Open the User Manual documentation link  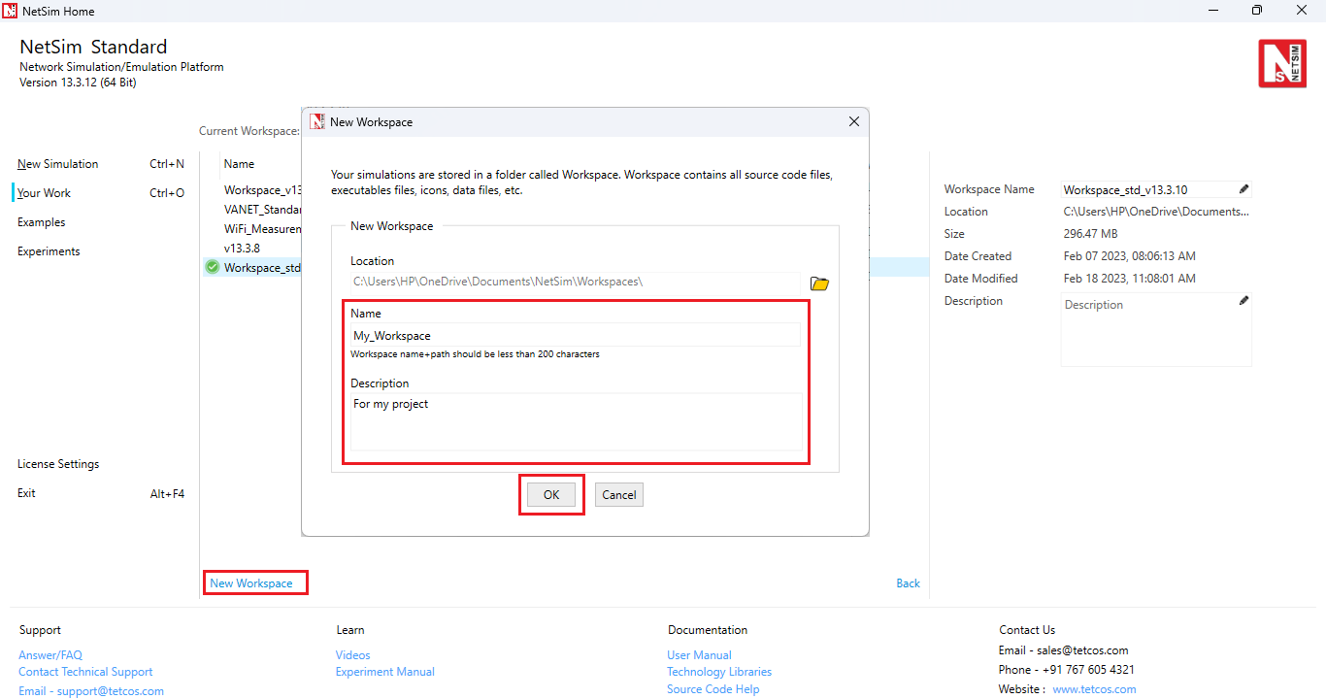pos(700,655)
